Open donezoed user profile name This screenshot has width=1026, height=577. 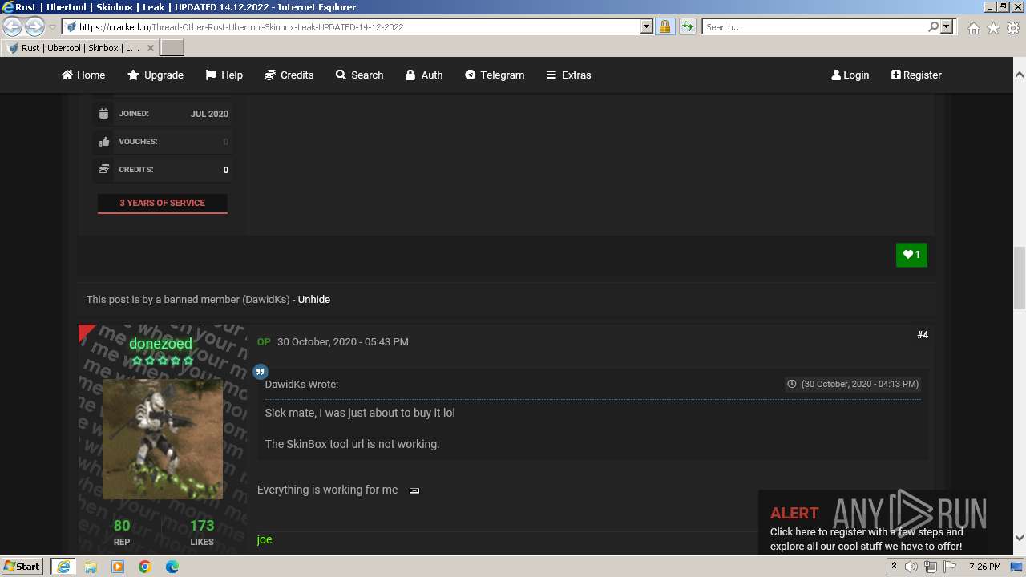click(x=160, y=344)
